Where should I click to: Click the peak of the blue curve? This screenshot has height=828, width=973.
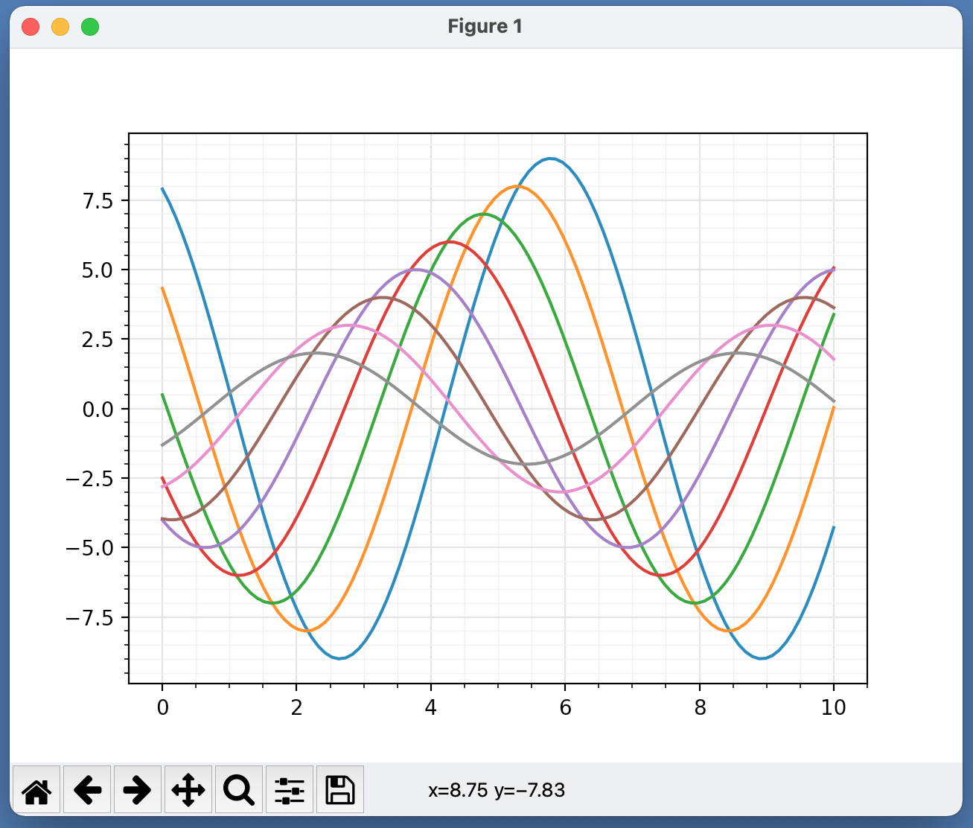[x=550, y=159]
